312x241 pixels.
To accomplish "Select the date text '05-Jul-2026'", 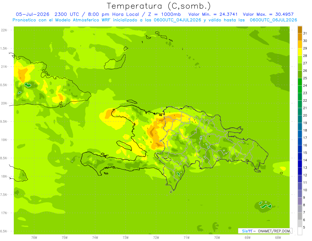I will pyautogui.click(x=32, y=14).
